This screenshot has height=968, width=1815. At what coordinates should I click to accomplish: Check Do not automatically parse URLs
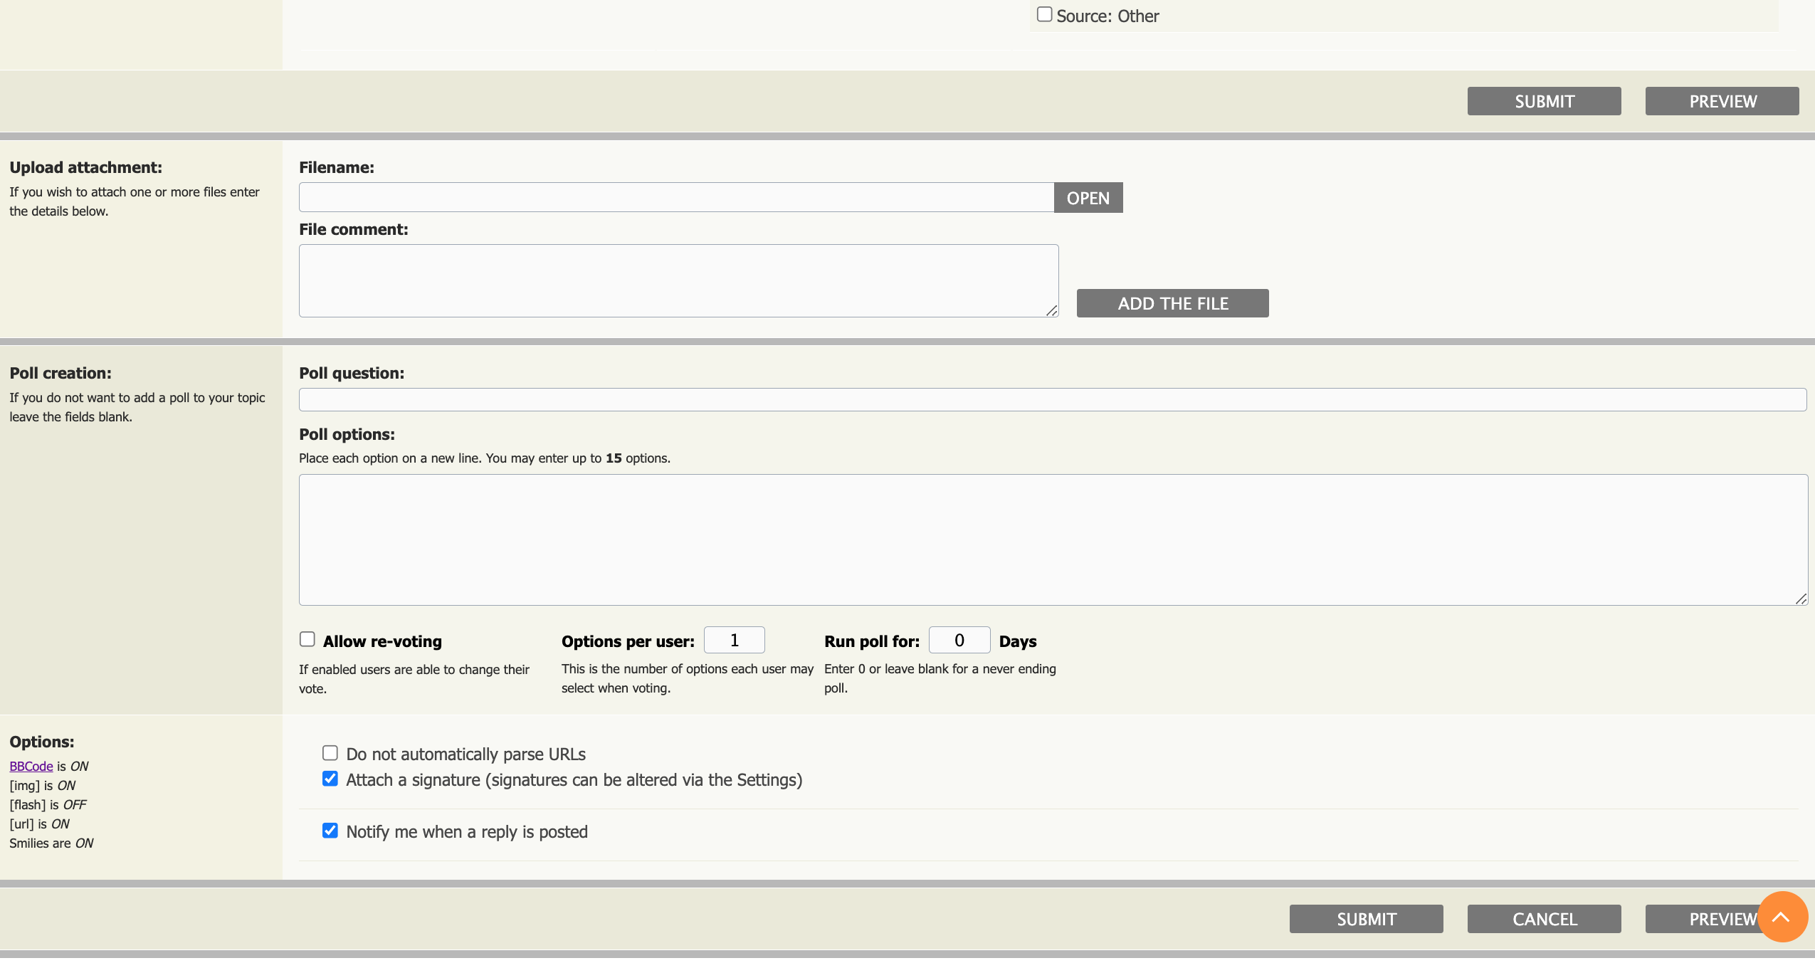click(x=330, y=753)
